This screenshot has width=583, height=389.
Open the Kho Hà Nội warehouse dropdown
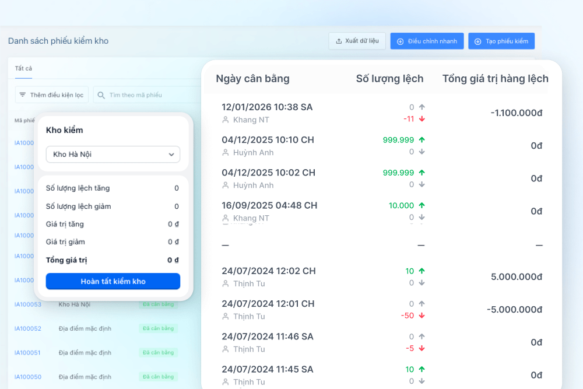[x=113, y=155]
